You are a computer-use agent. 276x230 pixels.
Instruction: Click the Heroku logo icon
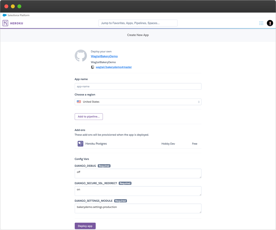[5, 23]
